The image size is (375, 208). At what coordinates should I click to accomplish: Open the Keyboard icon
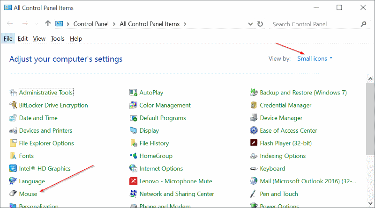pos(254,168)
